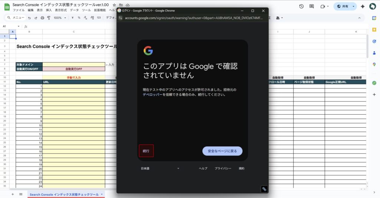Open the データ menu
The image size is (380, 198).
click(74, 10)
